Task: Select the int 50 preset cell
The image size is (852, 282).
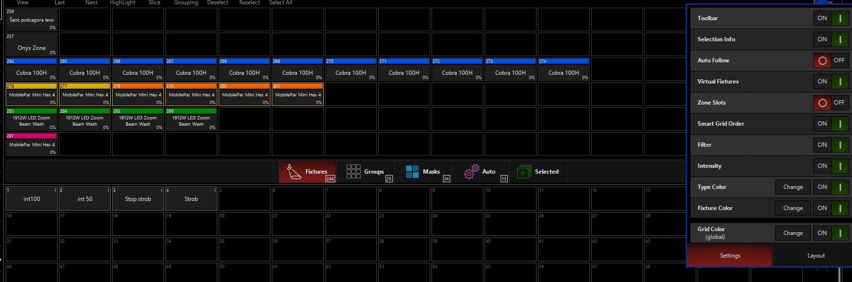Action: click(x=85, y=199)
